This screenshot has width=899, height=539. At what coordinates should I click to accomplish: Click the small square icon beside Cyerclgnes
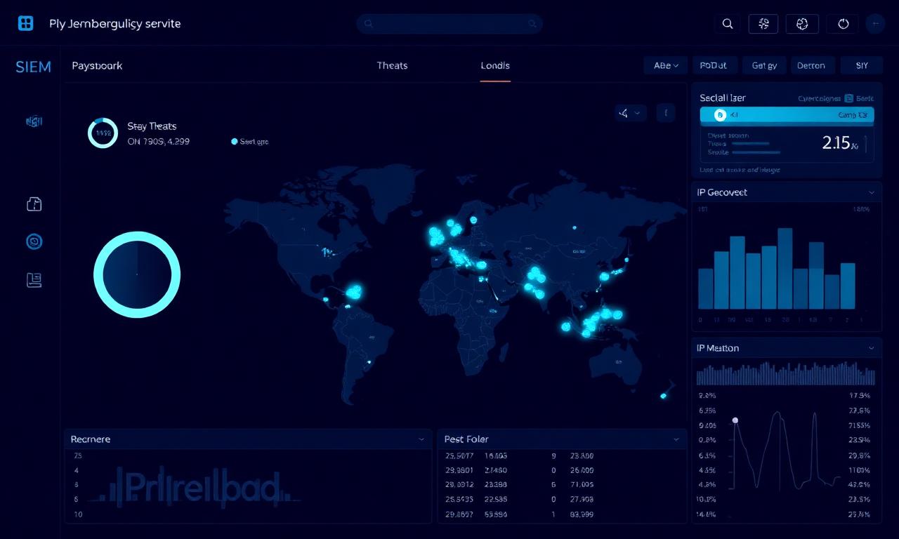tap(849, 99)
